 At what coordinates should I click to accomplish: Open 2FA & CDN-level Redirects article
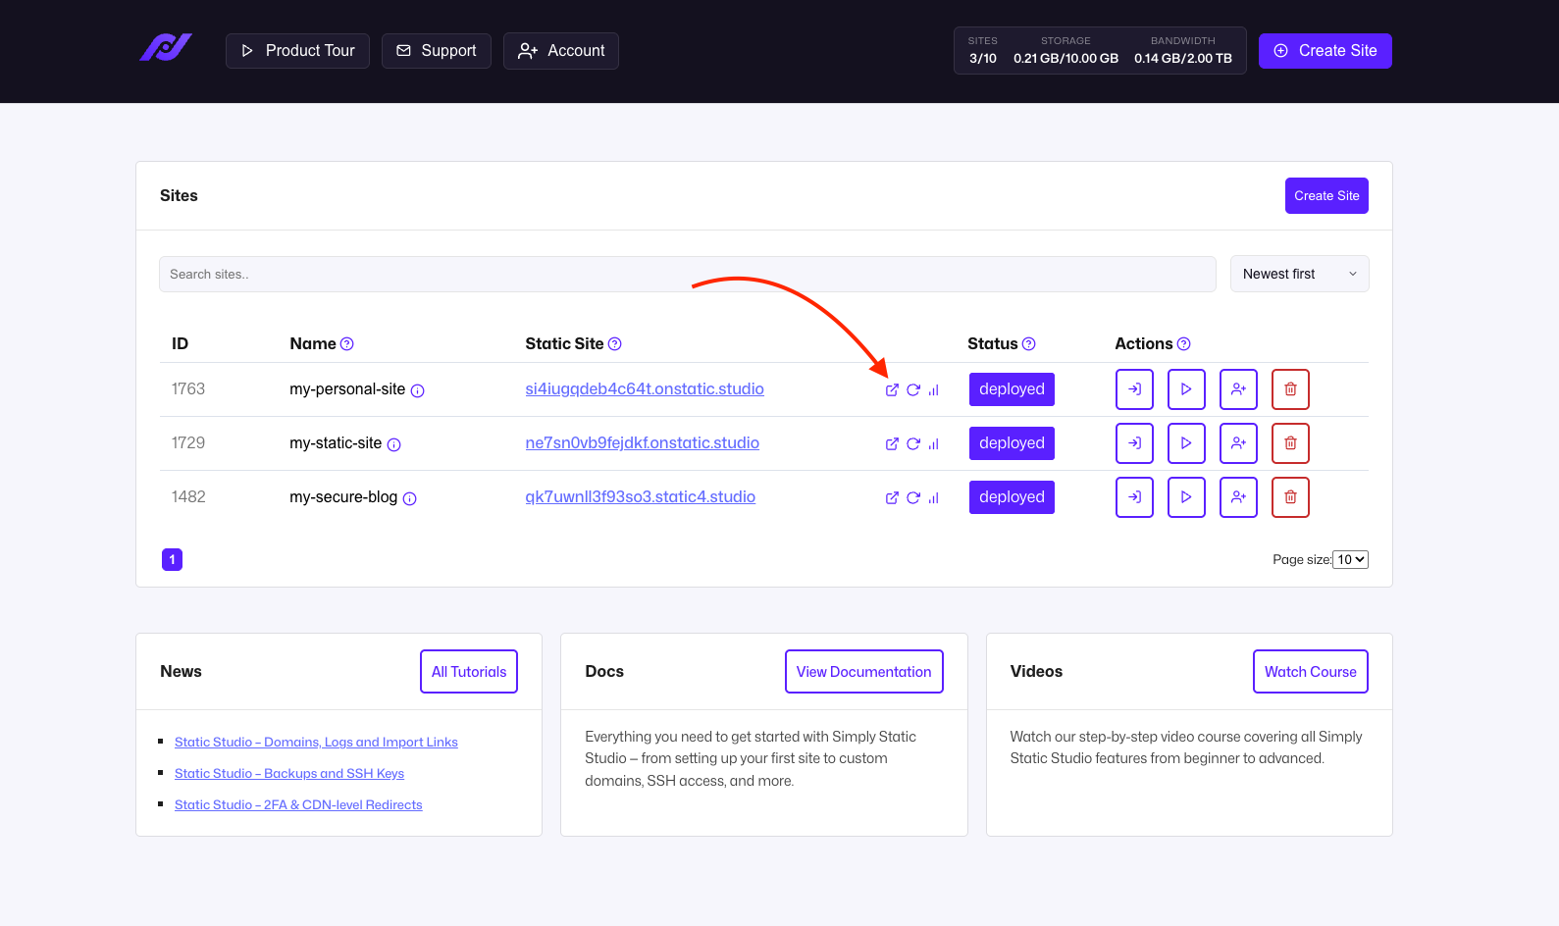coord(298,805)
